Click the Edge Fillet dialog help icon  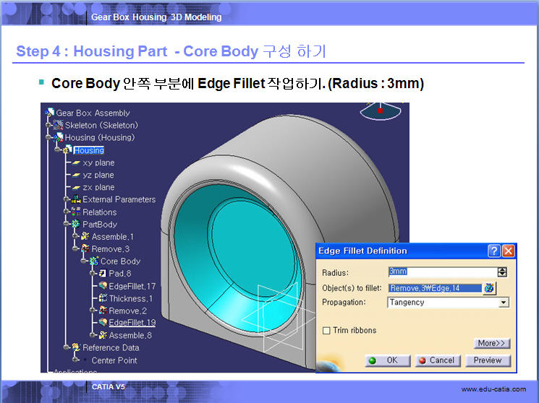click(x=494, y=251)
